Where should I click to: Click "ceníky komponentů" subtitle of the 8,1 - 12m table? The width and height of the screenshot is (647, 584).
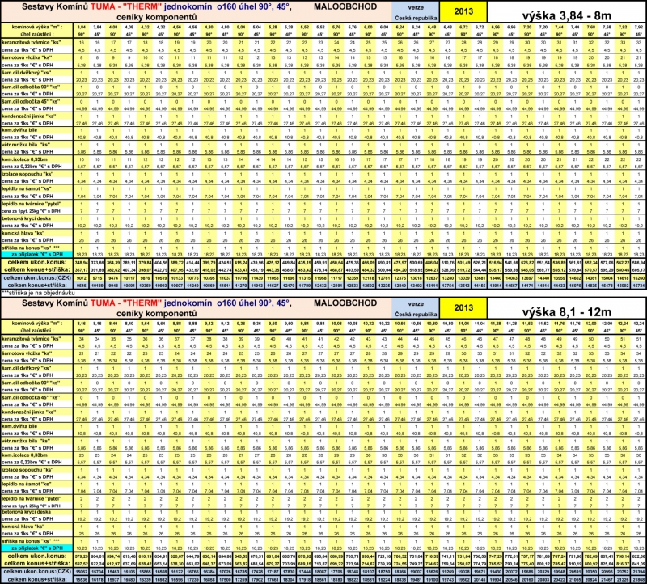click(156, 313)
